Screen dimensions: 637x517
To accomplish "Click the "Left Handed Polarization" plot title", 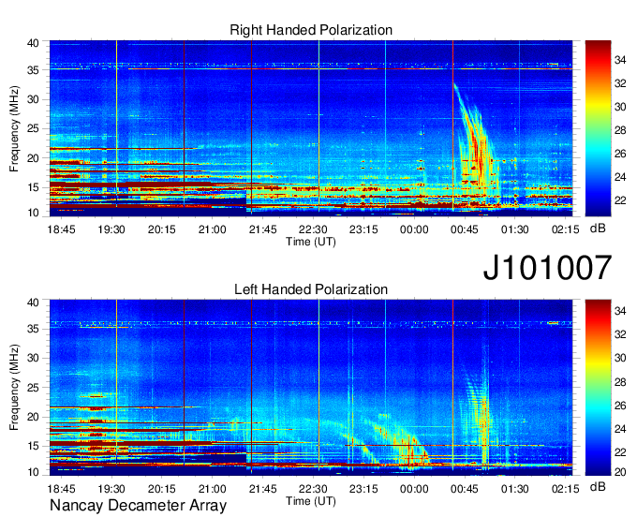I will click(311, 289).
